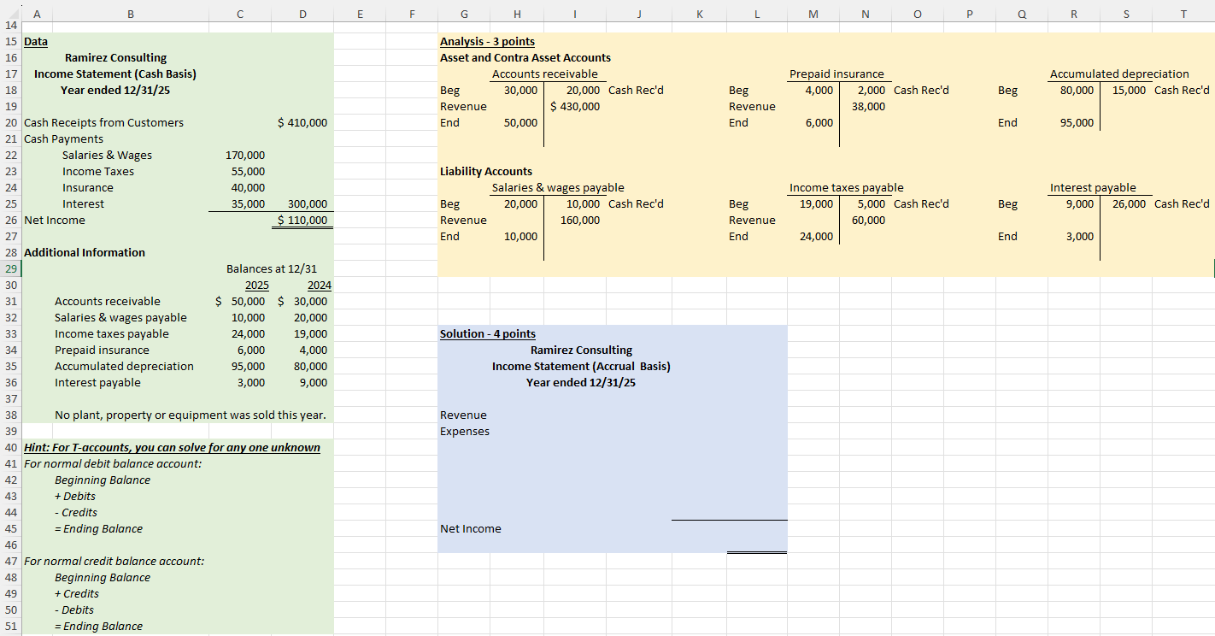
Task: Select column P header
Action: pos(970,13)
